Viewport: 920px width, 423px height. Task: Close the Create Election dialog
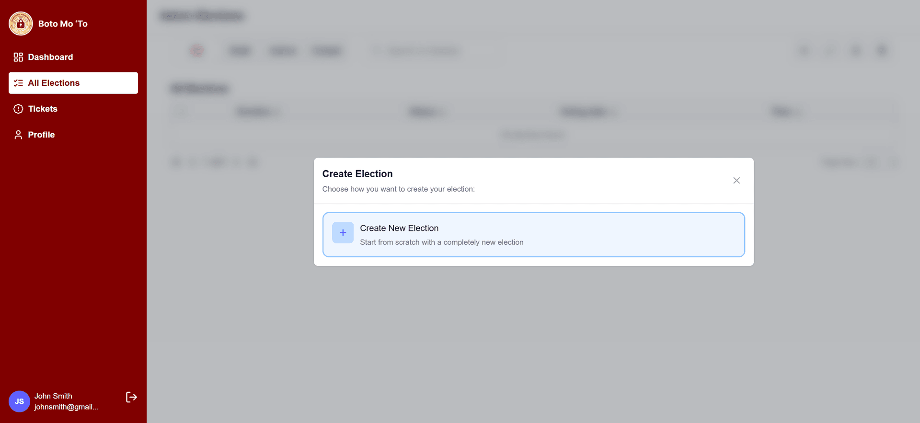(x=736, y=181)
